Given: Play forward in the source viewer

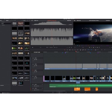Looking at the screenshot, I should pyautogui.click(x=53, y=47).
